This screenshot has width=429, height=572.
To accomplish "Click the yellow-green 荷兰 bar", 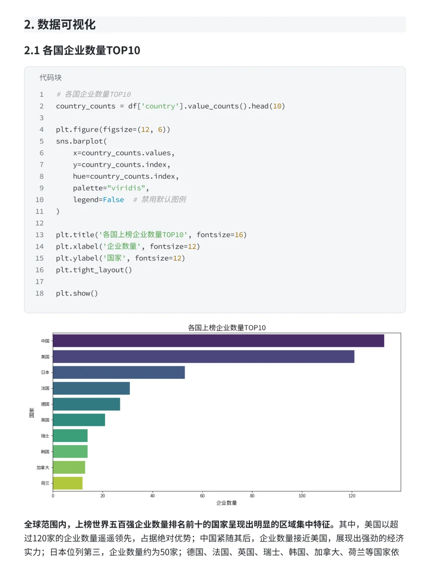I will point(68,483).
